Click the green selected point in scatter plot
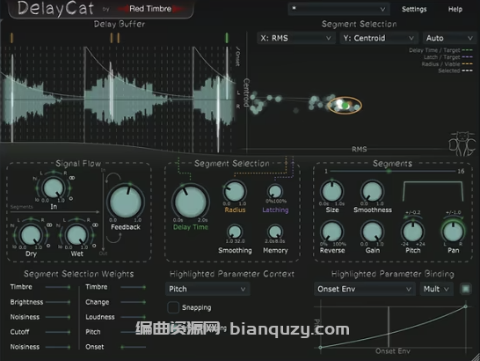 click(x=345, y=106)
